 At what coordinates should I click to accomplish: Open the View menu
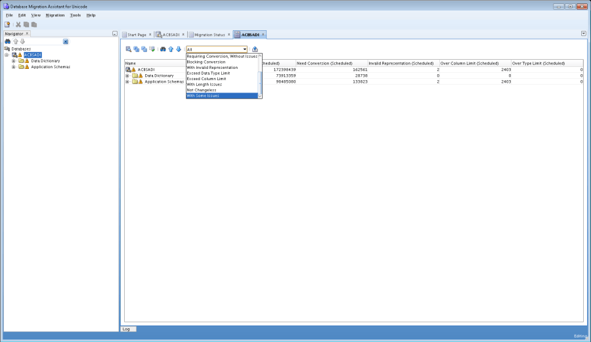[35, 16]
